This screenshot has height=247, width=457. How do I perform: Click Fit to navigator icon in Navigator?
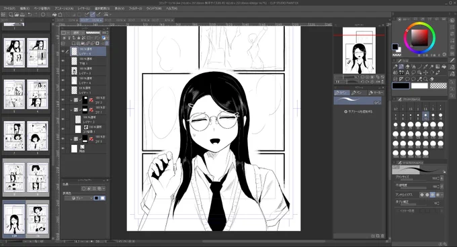click(x=378, y=77)
